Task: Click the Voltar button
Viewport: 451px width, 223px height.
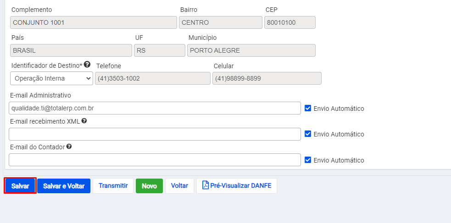Action: point(179,186)
